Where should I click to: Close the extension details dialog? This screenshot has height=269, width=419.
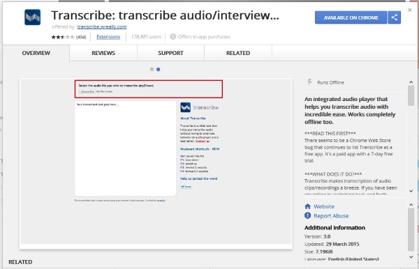coord(410,10)
